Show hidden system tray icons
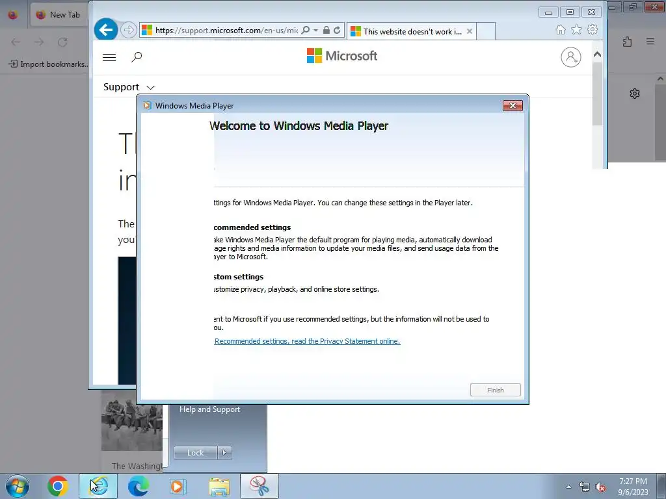Image resolution: width=666 pixels, height=499 pixels. click(568, 487)
